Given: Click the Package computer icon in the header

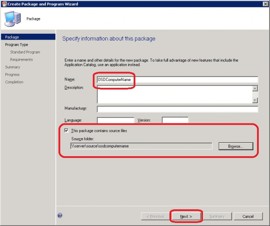Looking at the screenshot, I should pyautogui.click(x=13, y=19).
